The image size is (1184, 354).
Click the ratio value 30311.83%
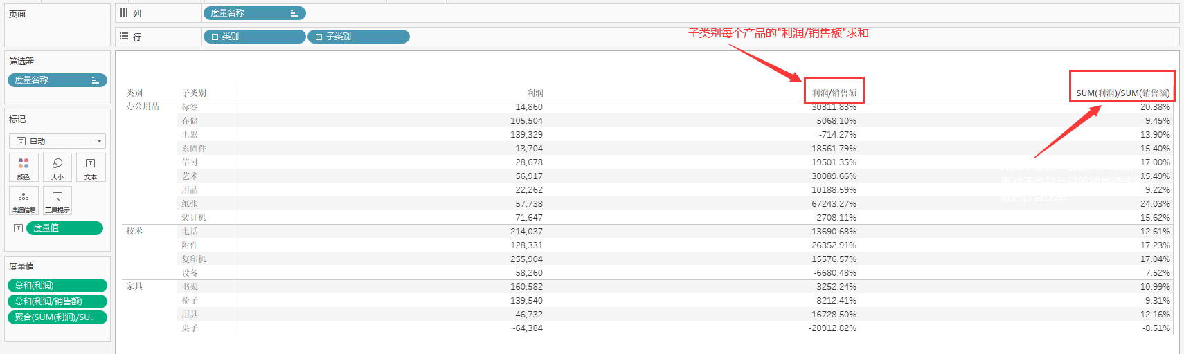coord(834,107)
